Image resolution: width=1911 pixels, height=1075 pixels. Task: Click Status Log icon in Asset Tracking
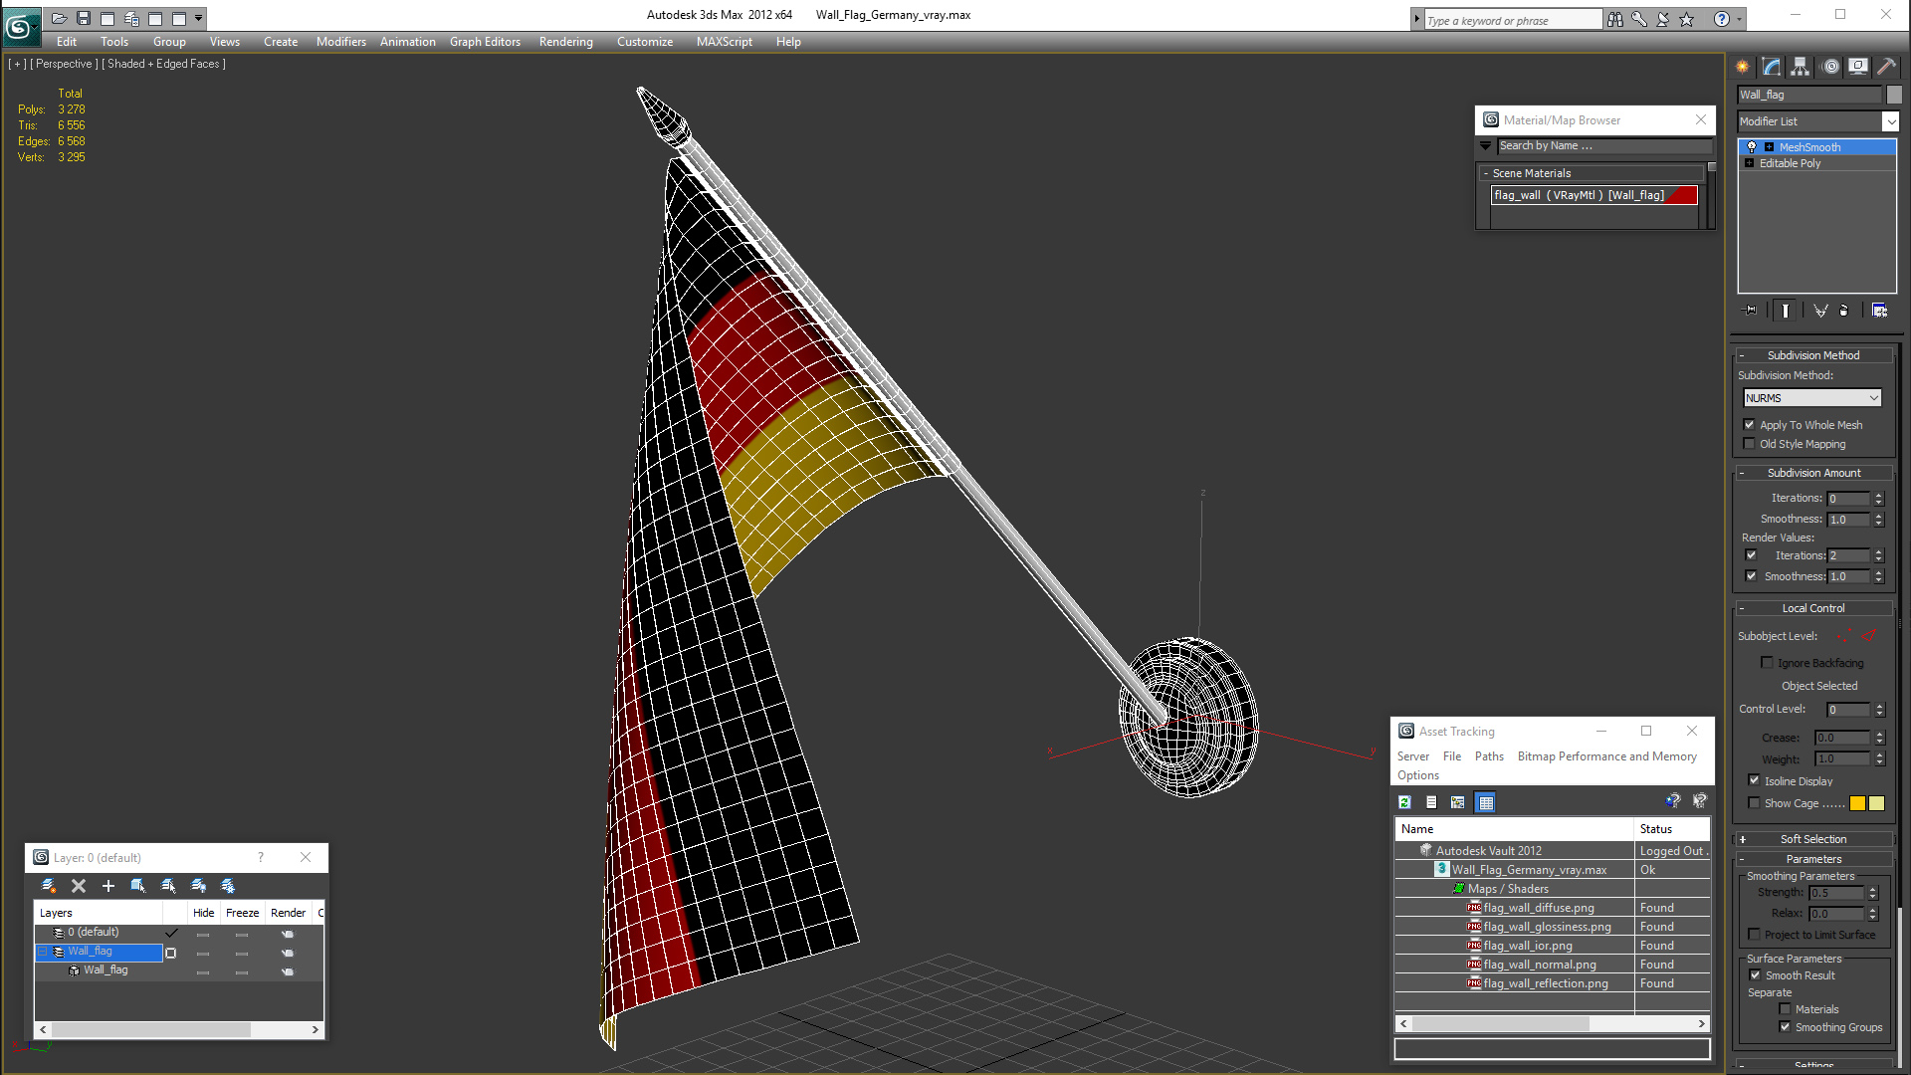(x=1431, y=802)
